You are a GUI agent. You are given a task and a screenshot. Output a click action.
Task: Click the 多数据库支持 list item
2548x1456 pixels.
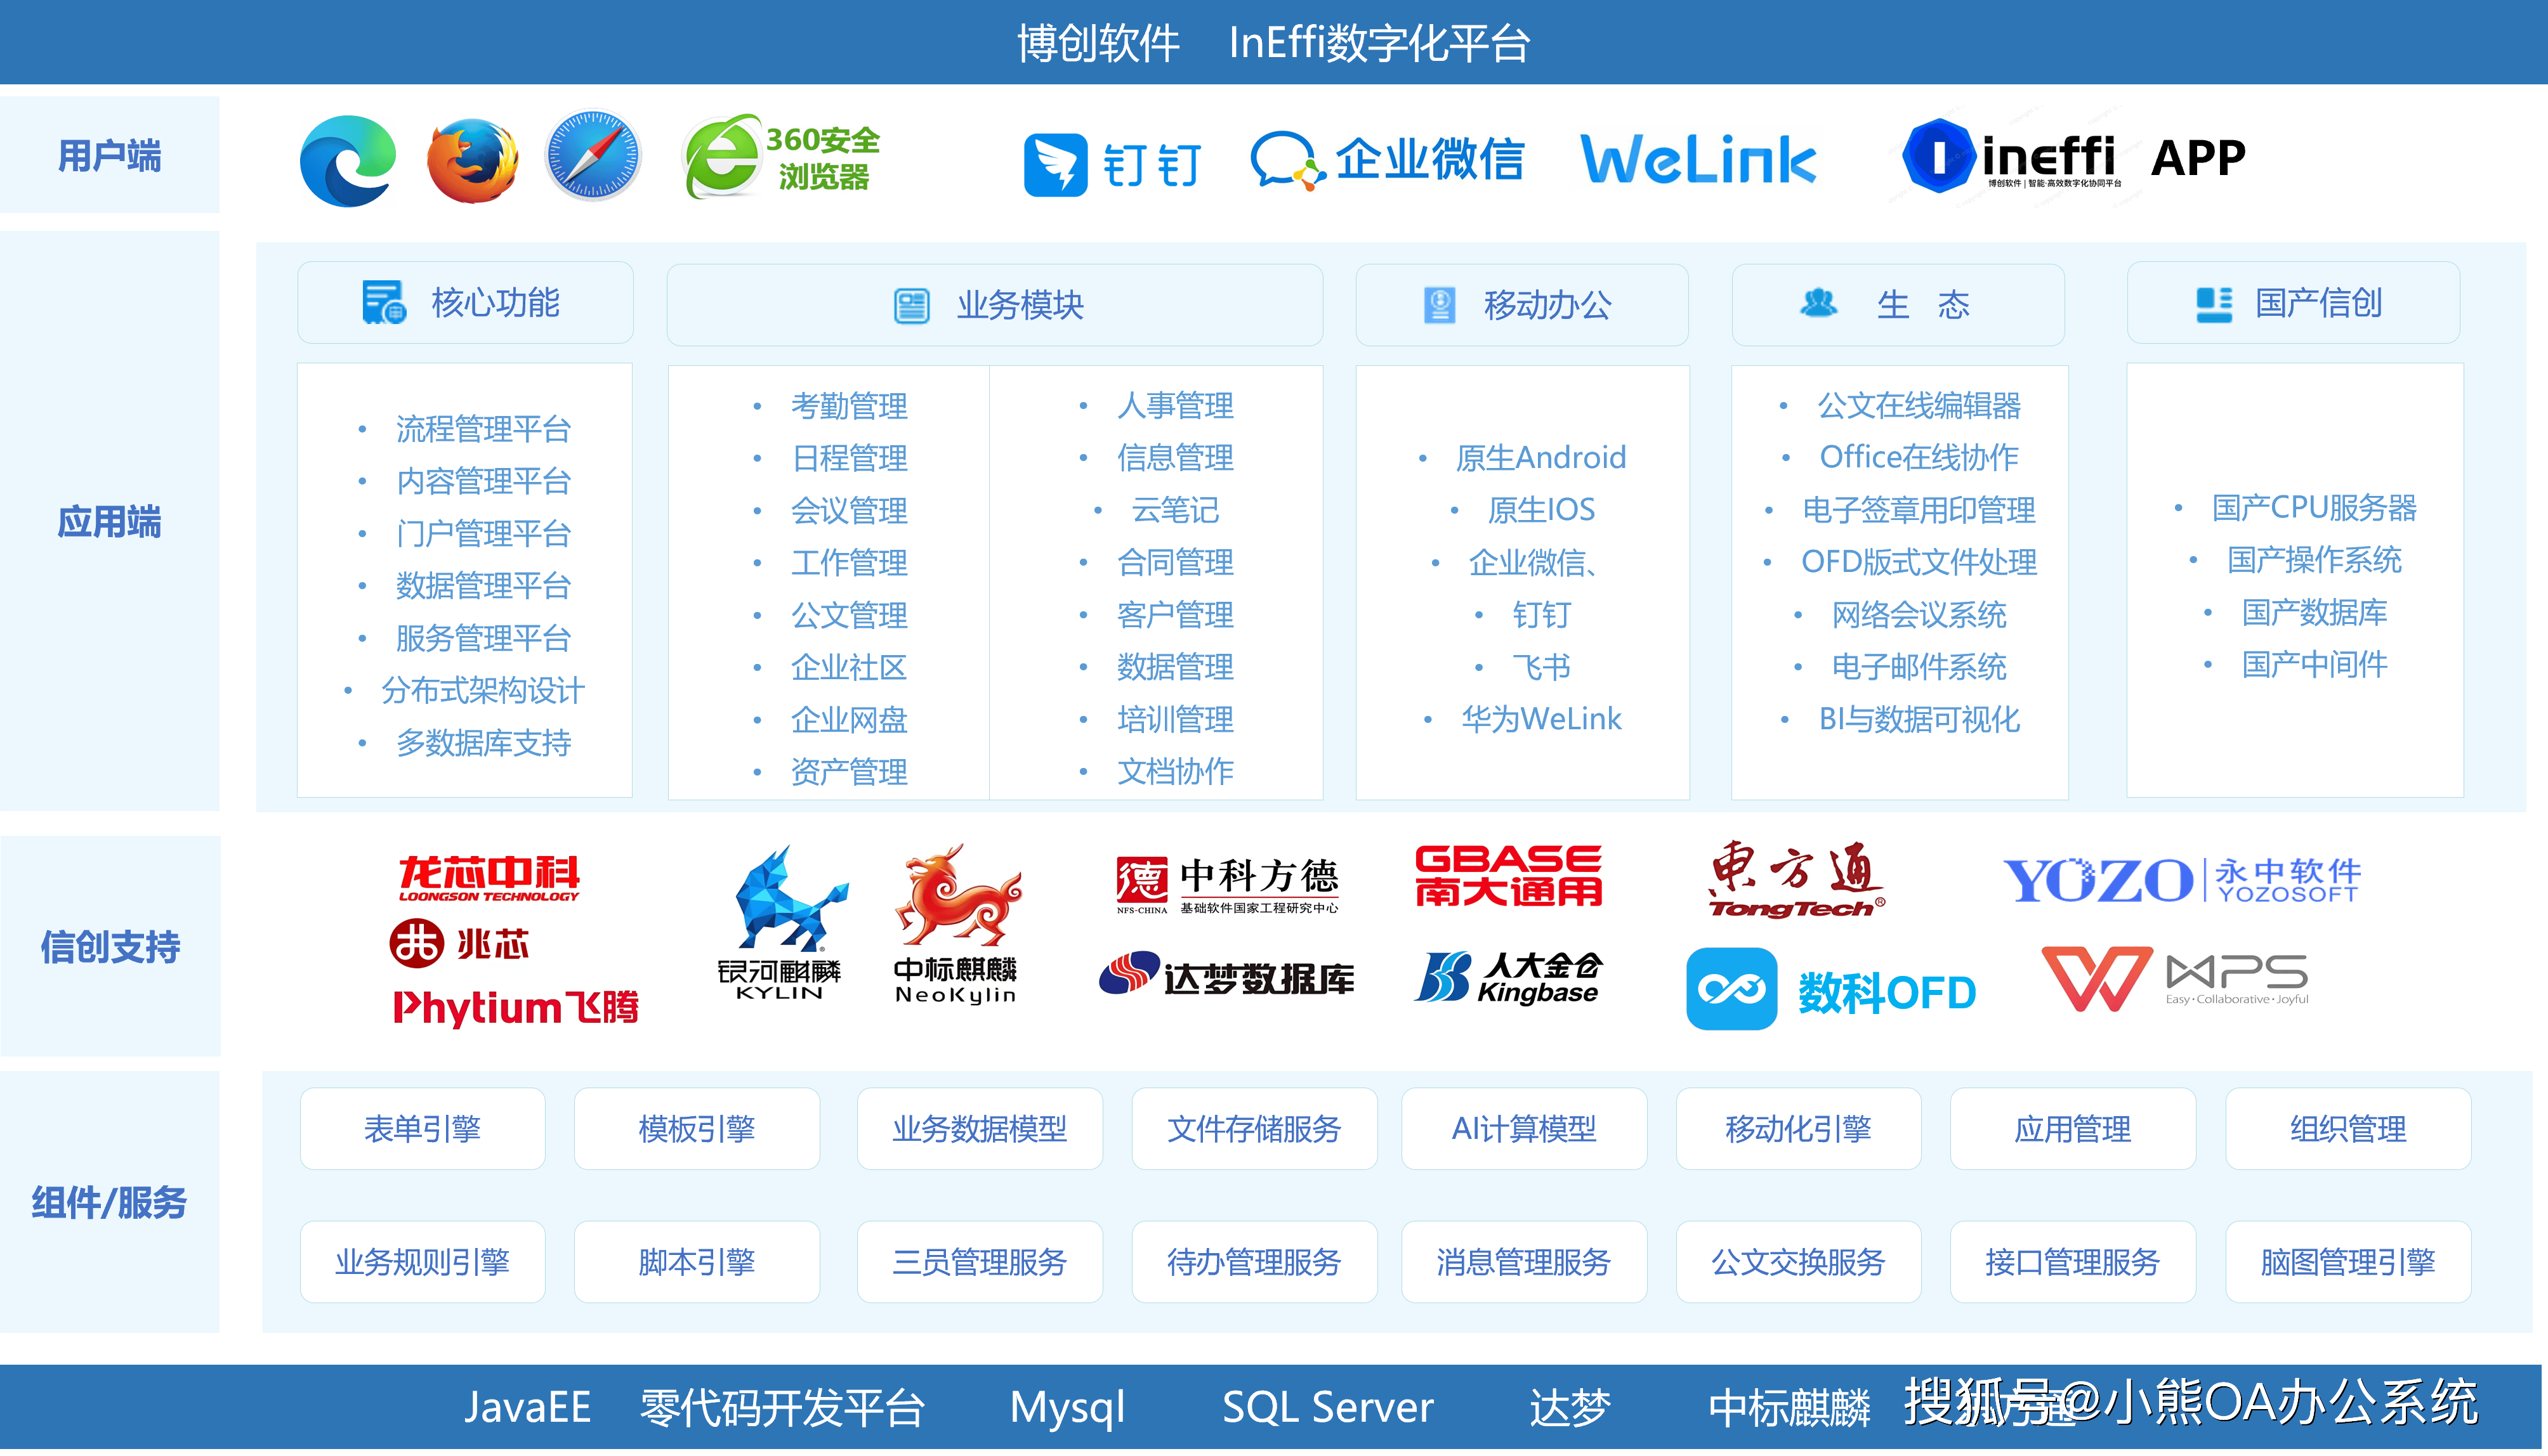[x=483, y=743]
